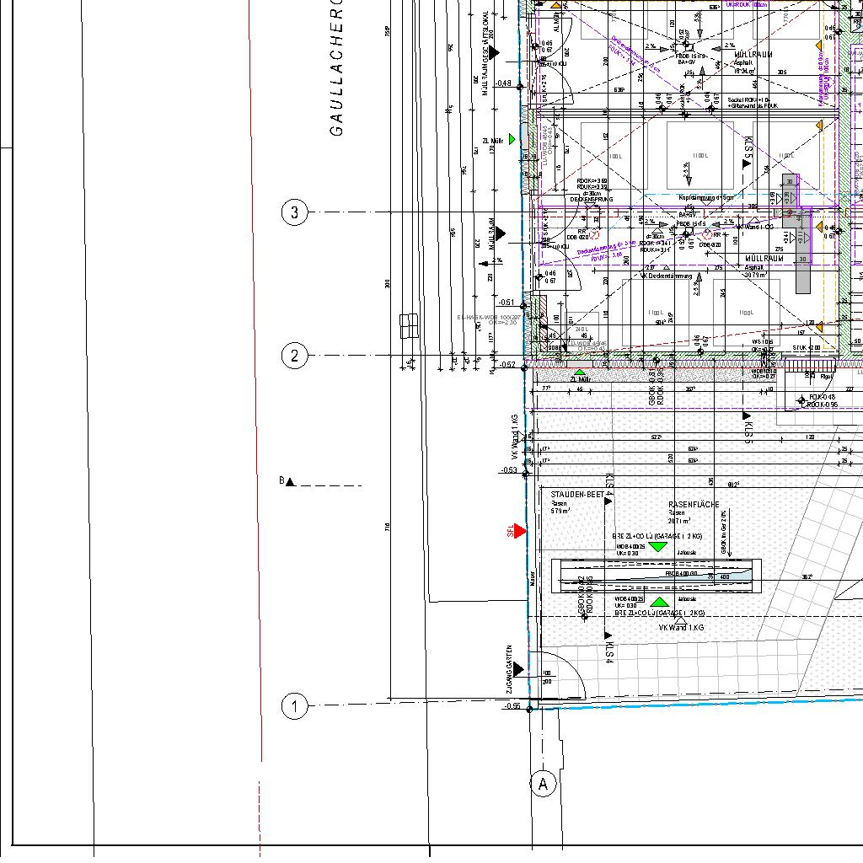Click the DECKENSPRUNG annotation text
The height and width of the screenshot is (863, 863).
pos(592,200)
